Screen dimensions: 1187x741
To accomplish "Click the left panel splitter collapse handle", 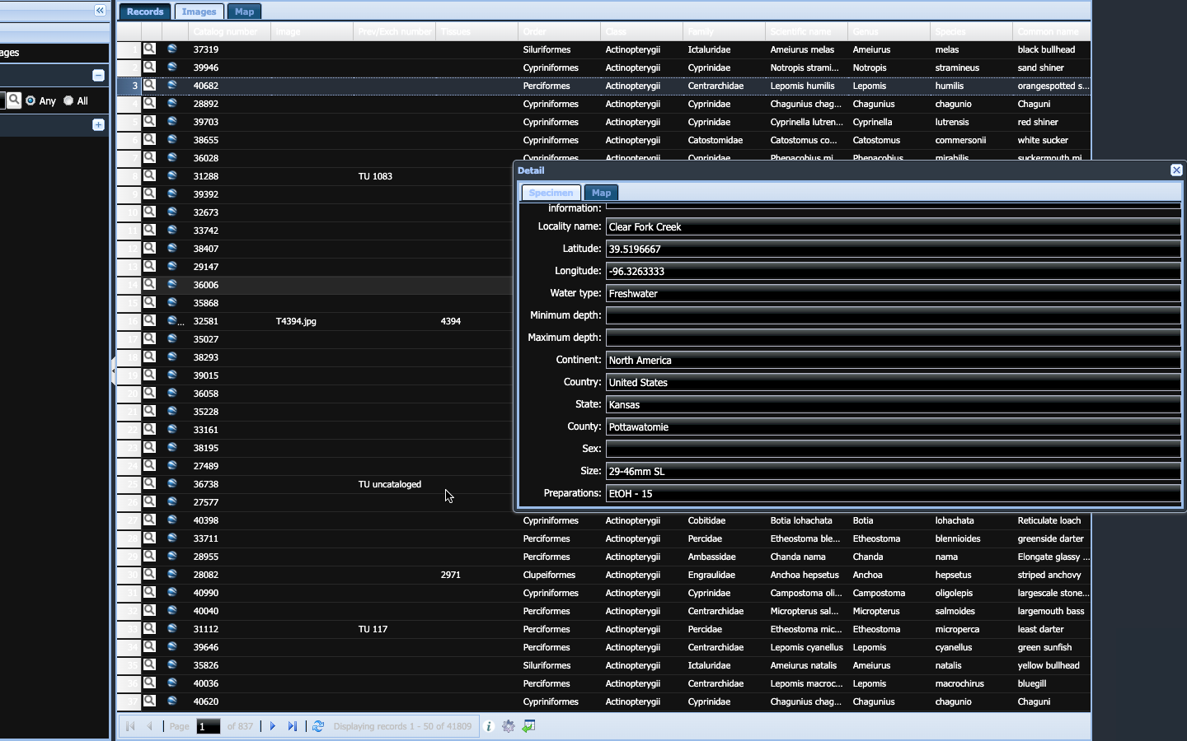I will (113, 370).
